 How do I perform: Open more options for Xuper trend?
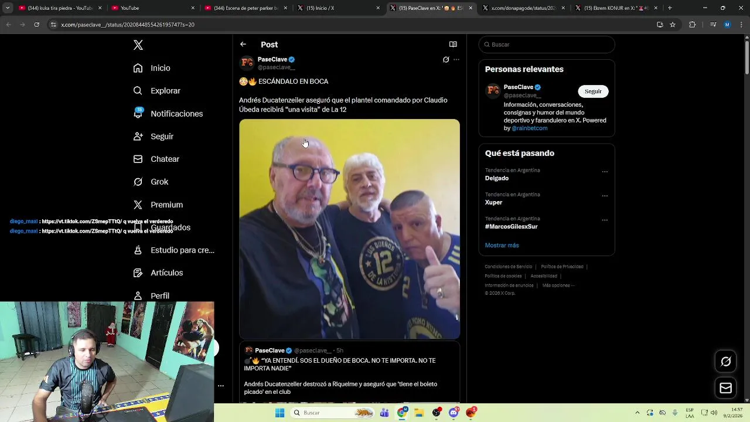point(605,196)
